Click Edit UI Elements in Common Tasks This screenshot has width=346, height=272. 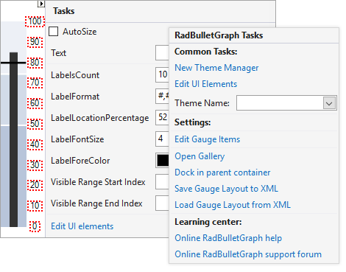click(205, 84)
